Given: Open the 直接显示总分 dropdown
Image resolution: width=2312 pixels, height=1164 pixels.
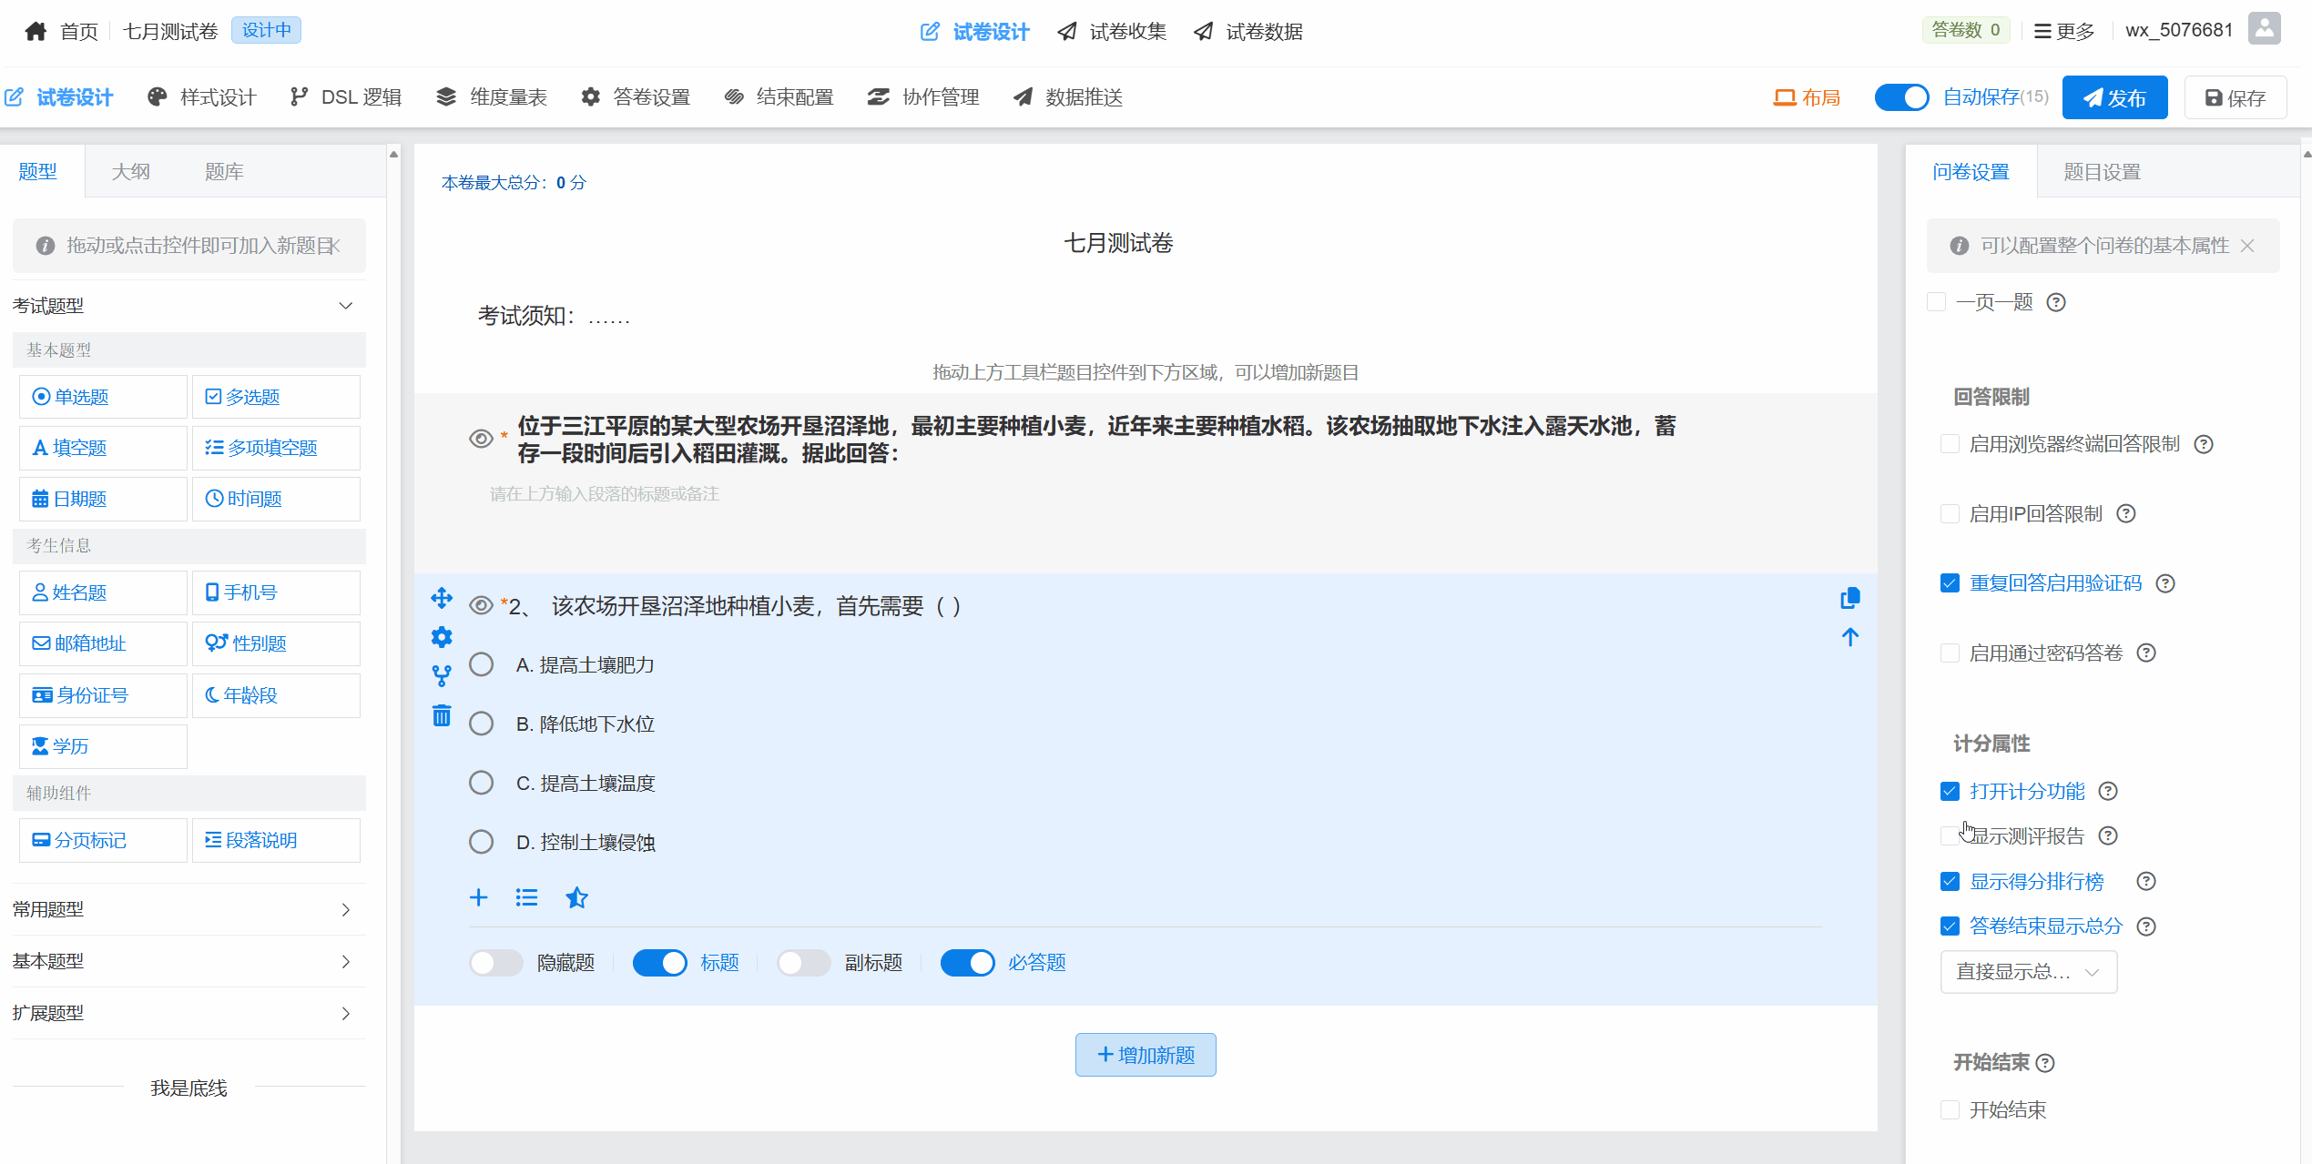Looking at the screenshot, I should click(2028, 972).
